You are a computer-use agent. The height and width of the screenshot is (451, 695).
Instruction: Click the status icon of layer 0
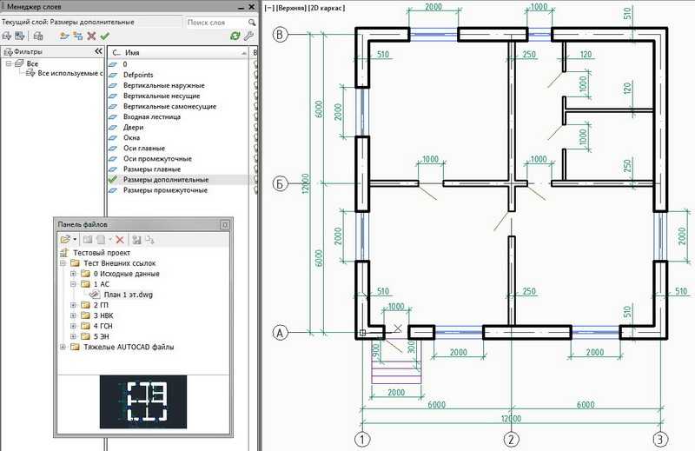click(x=113, y=64)
